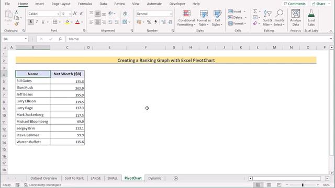Toggle Bold formatting

pyautogui.click(x=30, y=22)
